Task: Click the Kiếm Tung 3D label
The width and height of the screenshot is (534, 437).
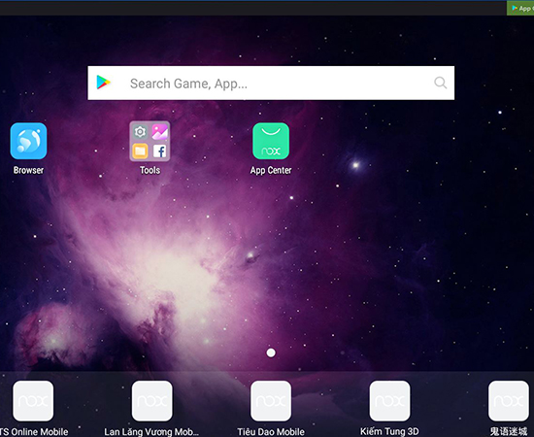Action: pos(389,431)
